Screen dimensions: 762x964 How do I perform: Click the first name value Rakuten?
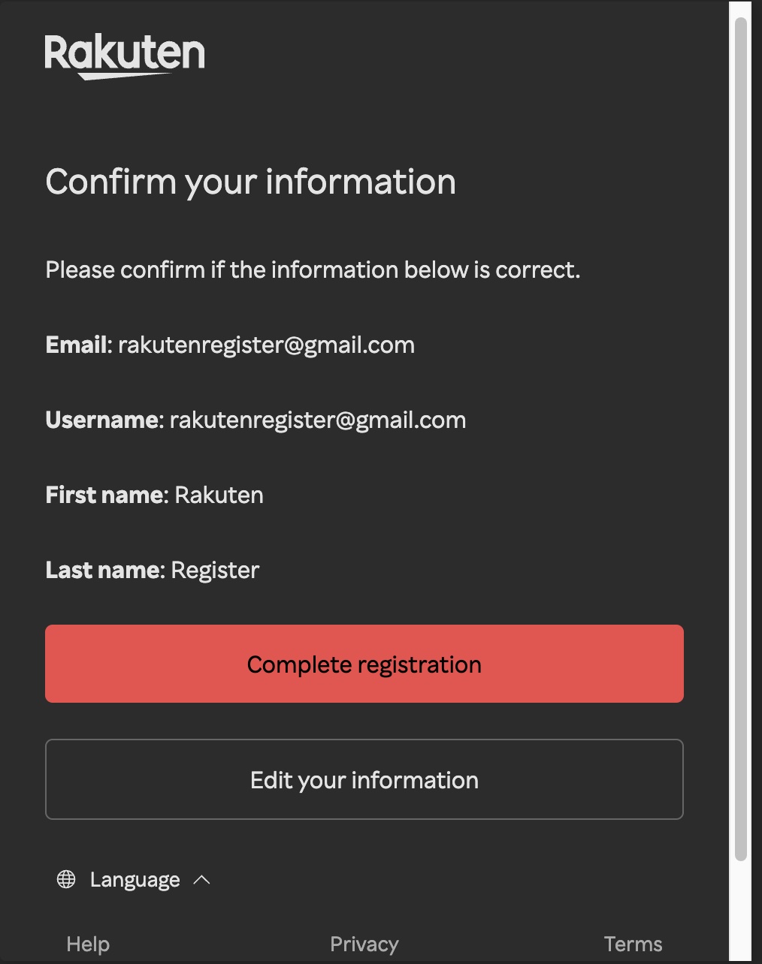pos(219,495)
